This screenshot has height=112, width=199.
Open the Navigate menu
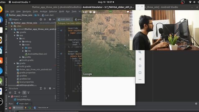pyautogui.click(x=27, y=12)
